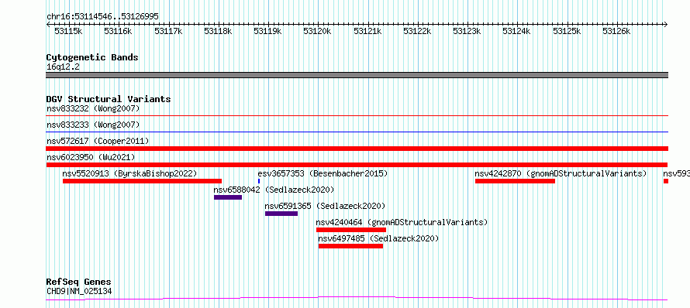The width and height of the screenshot is (690, 308).
Task: Click the 53125k ruler tick label
Action: (x=567, y=31)
